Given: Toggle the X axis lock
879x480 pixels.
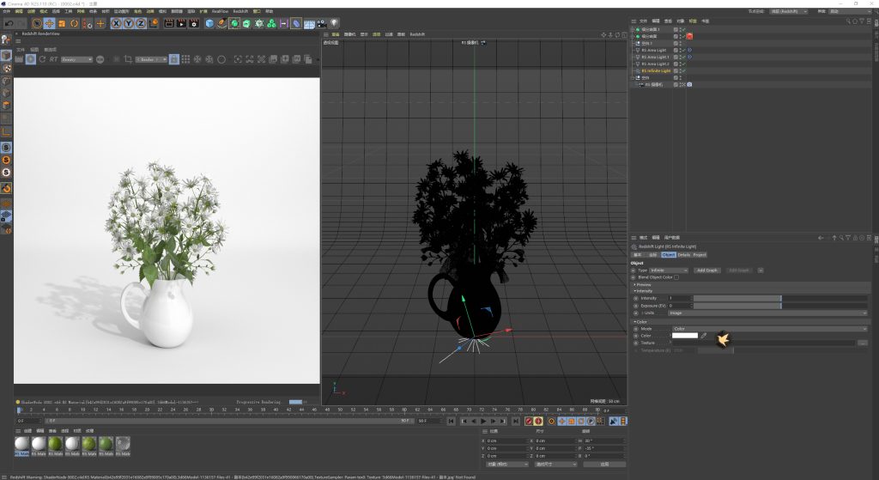Looking at the screenshot, I should pos(116,23).
